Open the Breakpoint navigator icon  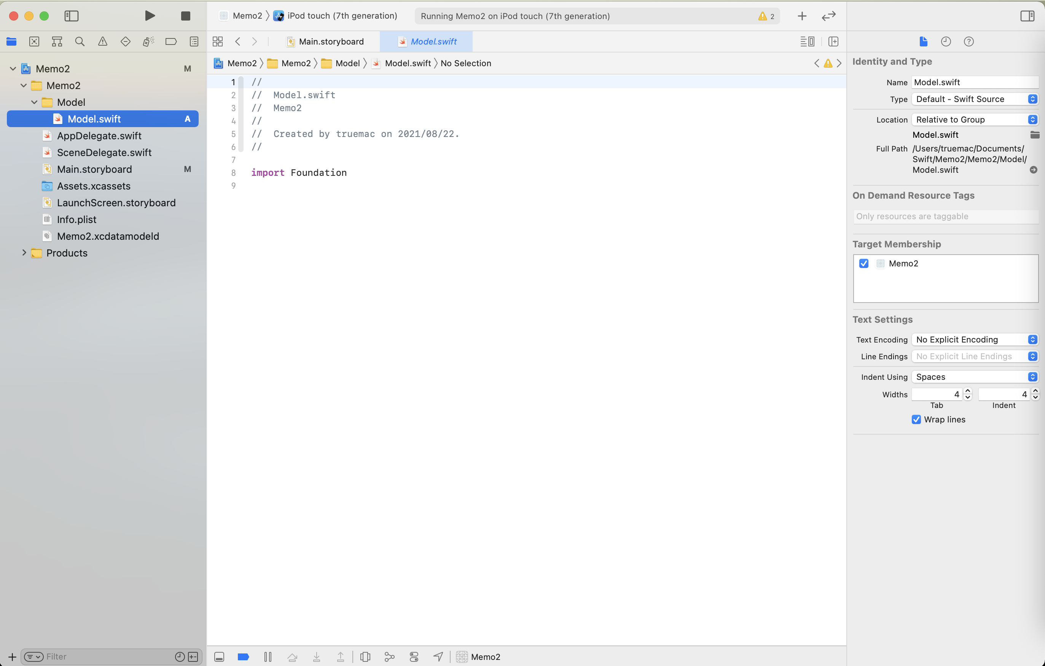pos(171,41)
